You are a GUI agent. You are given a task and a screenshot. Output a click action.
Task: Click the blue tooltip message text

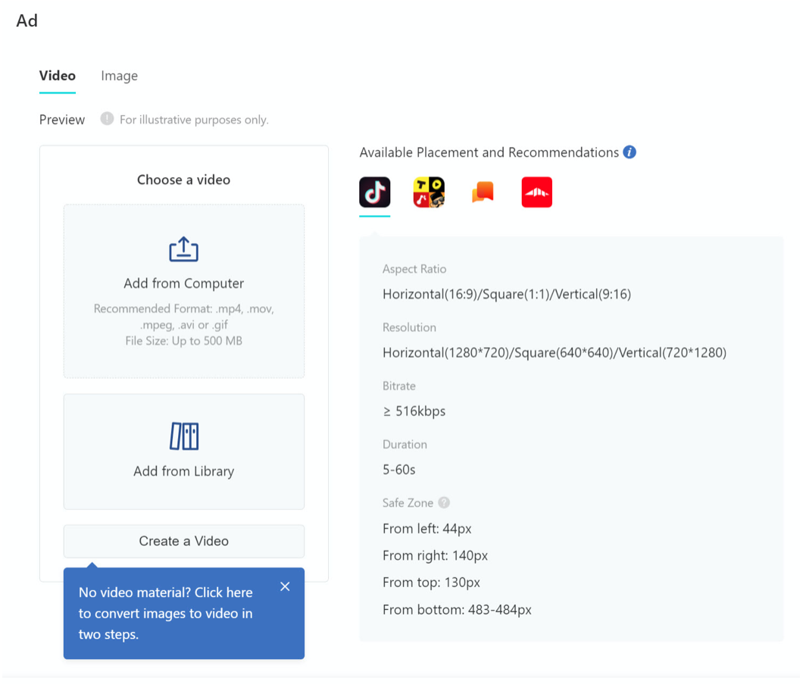point(166,613)
